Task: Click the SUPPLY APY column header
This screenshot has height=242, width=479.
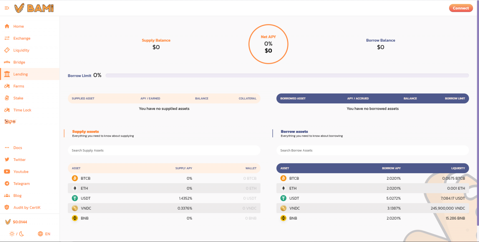Action: click(x=184, y=168)
